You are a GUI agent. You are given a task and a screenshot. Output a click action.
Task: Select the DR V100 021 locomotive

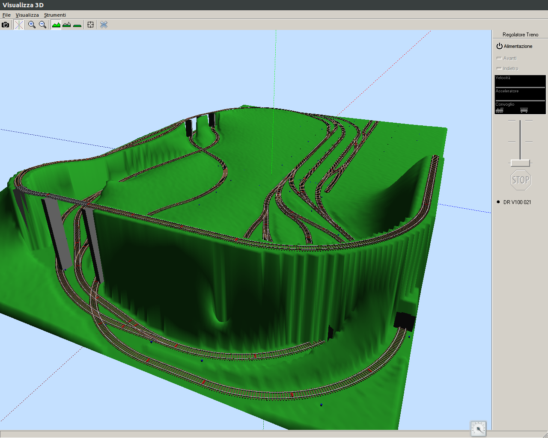(517, 202)
